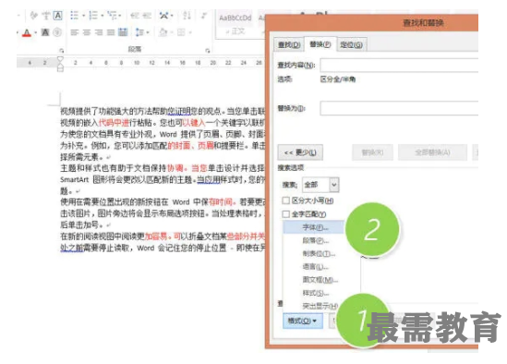507x364 pixels.
Task: Select the 正文 style in gallery
Action: point(235,24)
